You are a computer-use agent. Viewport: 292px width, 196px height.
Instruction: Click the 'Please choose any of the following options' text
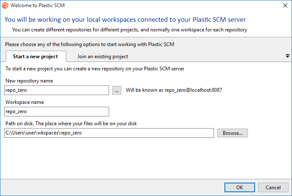tap(90, 44)
